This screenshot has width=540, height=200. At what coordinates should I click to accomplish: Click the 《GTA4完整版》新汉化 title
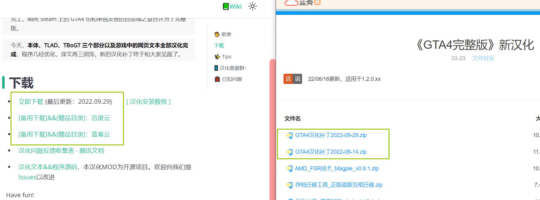click(x=475, y=45)
